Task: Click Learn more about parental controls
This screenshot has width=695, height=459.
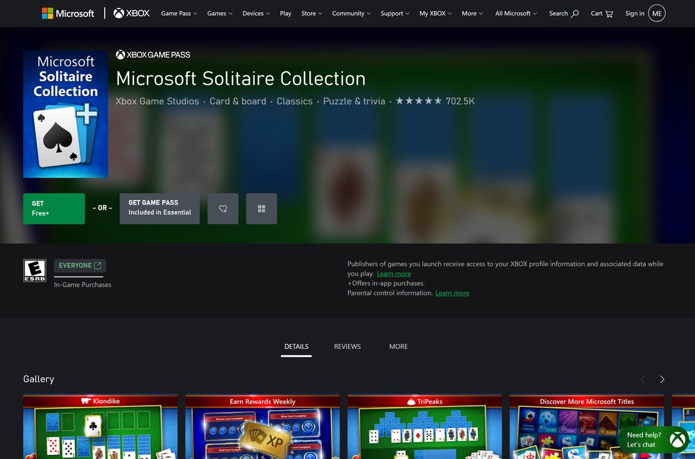Action: pos(452,293)
